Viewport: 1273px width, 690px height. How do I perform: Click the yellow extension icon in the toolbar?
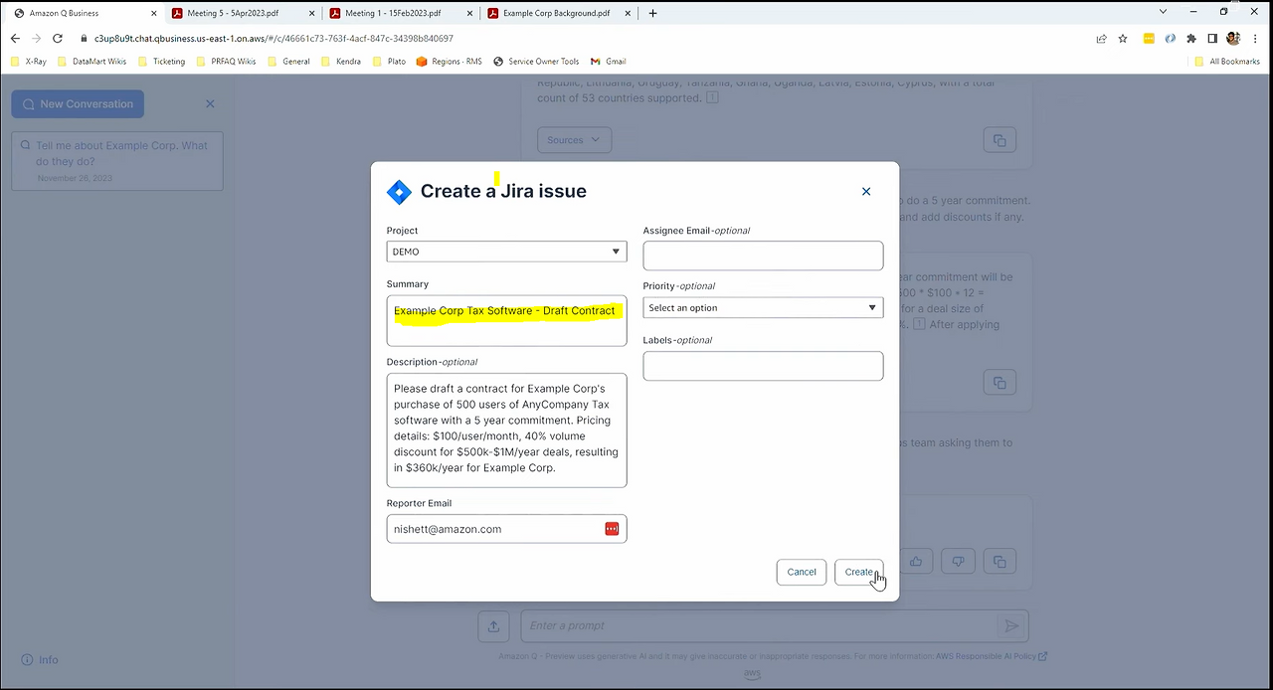tap(1149, 38)
